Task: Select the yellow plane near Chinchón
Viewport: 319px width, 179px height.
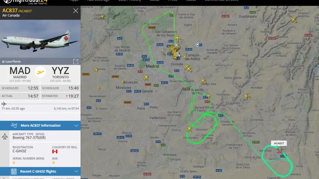Action: 189,128
